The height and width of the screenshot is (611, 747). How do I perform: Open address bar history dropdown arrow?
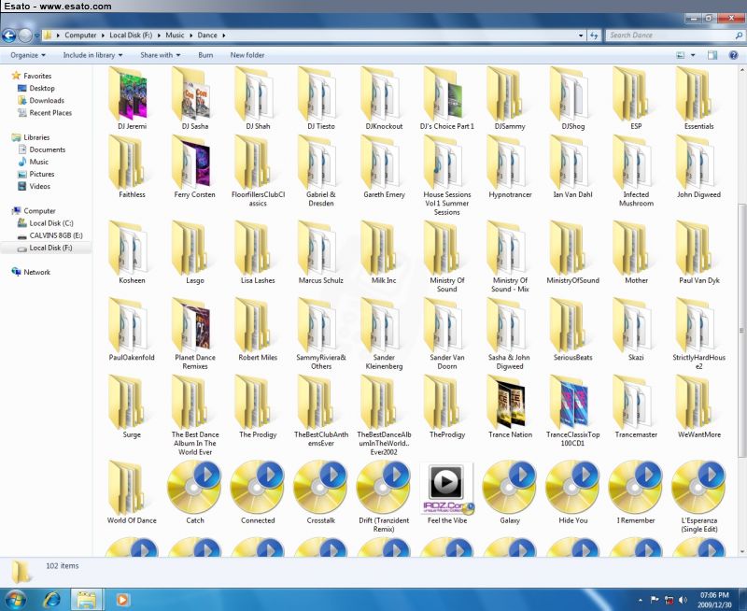tap(581, 36)
